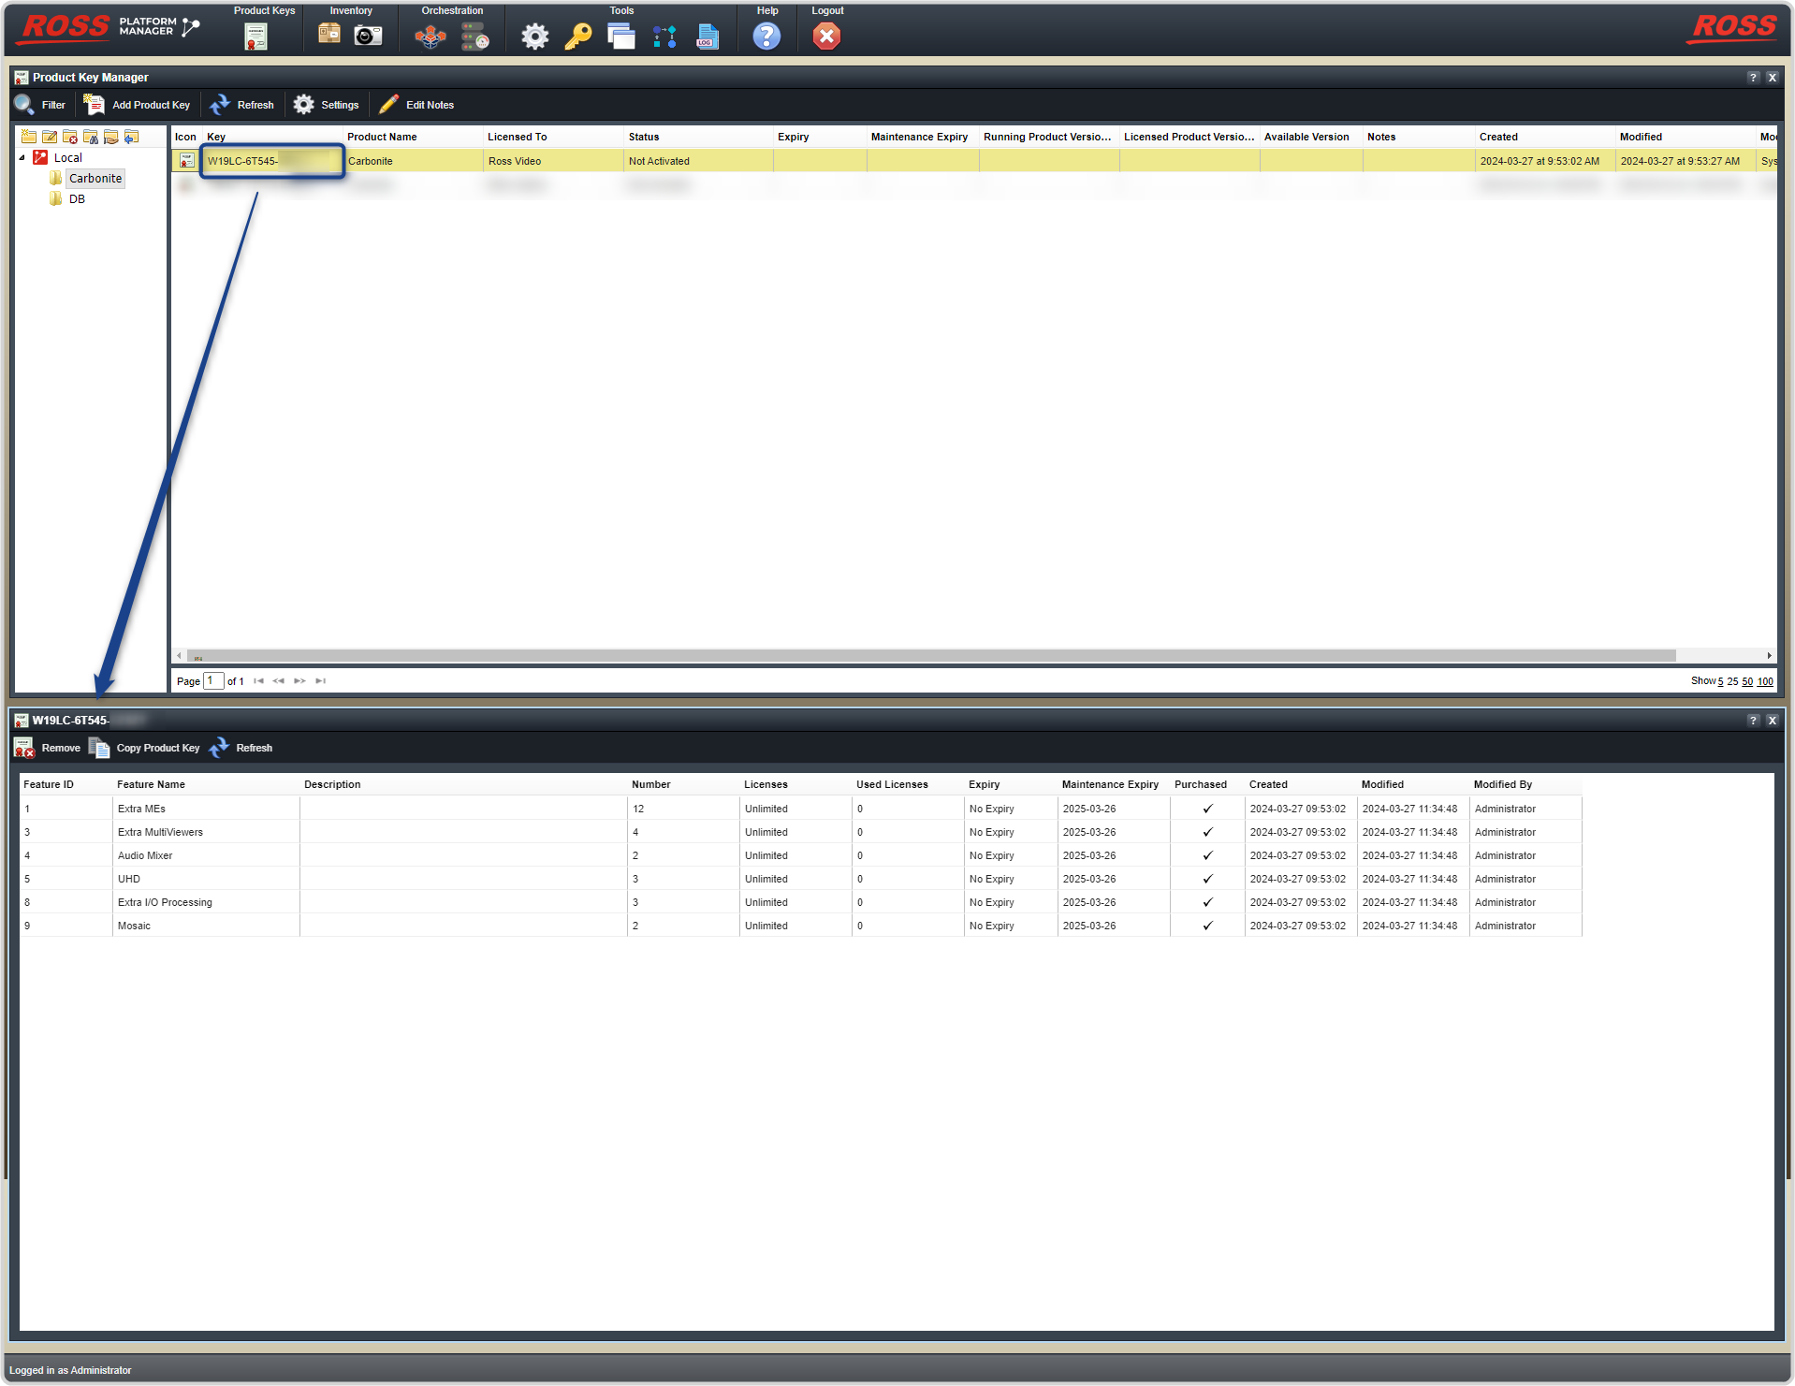Click the W19LC-6T545 product key cell

pyautogui.click(x=272, y=161)
